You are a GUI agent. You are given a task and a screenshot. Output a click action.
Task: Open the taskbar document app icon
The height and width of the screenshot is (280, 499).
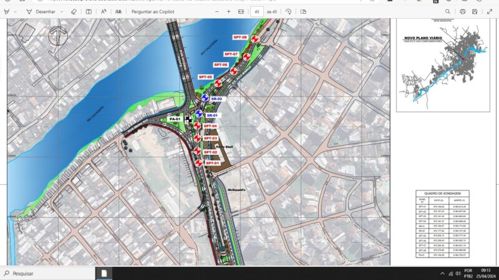pyautogui.click(x=104, y=273)
